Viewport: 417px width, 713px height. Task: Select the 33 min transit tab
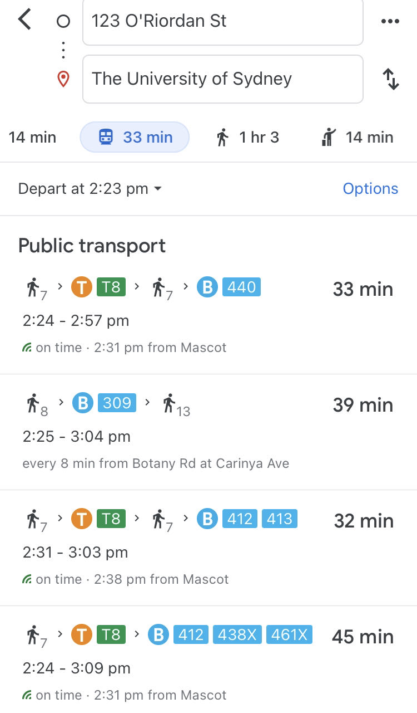(x=135, y=137)
